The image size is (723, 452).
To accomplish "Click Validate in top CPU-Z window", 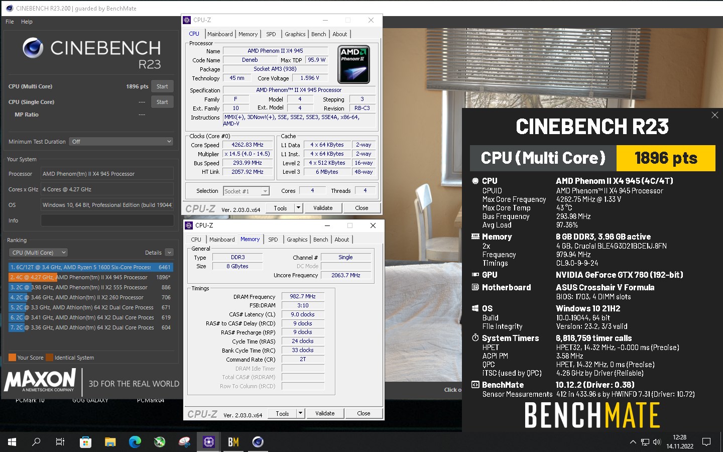I will (x=323, y=208).
